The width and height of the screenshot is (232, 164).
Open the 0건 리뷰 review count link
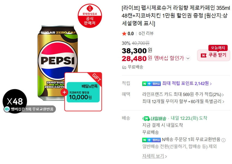coord(146,34)
